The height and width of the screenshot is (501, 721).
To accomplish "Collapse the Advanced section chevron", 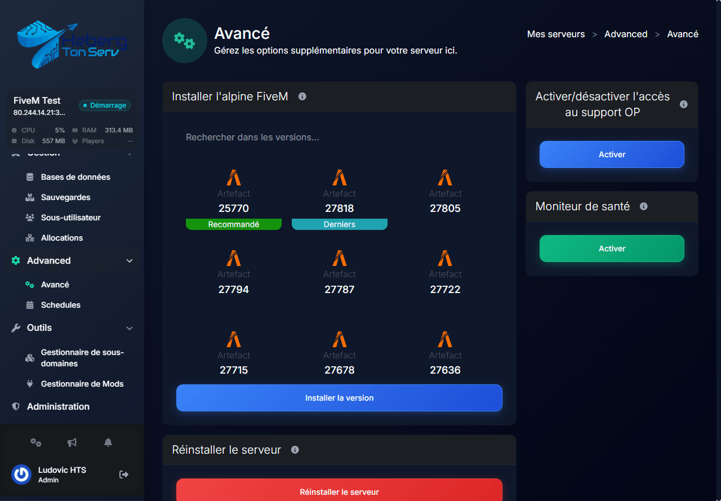I will click(130, 260).
